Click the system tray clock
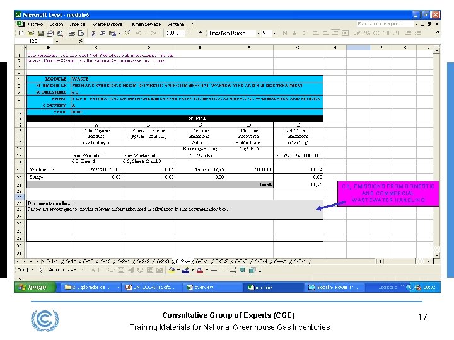454x340 pixels. click(429, 287)
